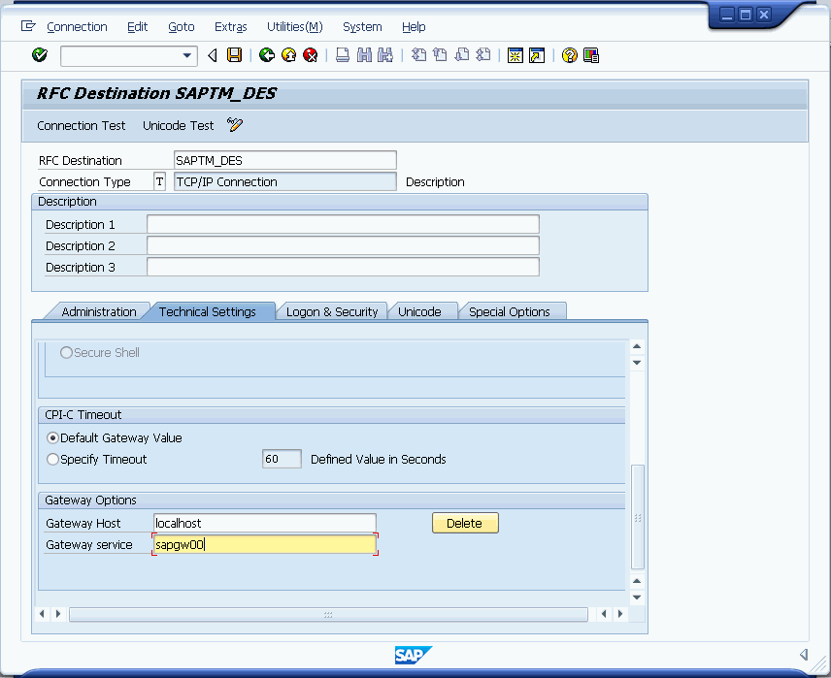Open Help with the question mark icon
Image resolution: width=831 pixels, height=678 pixels.
point(570,55)
